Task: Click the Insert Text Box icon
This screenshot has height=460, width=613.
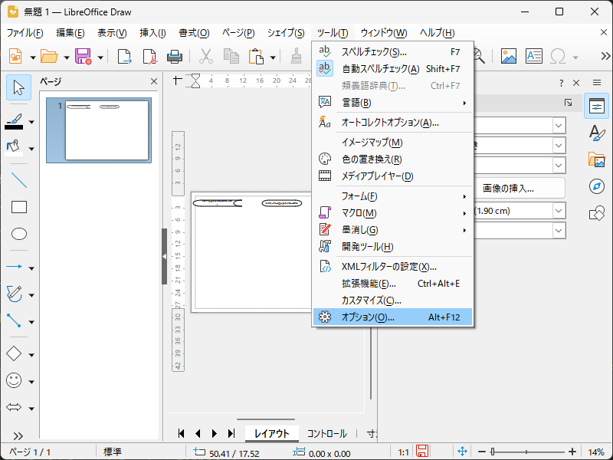Action: click(533, 57)
